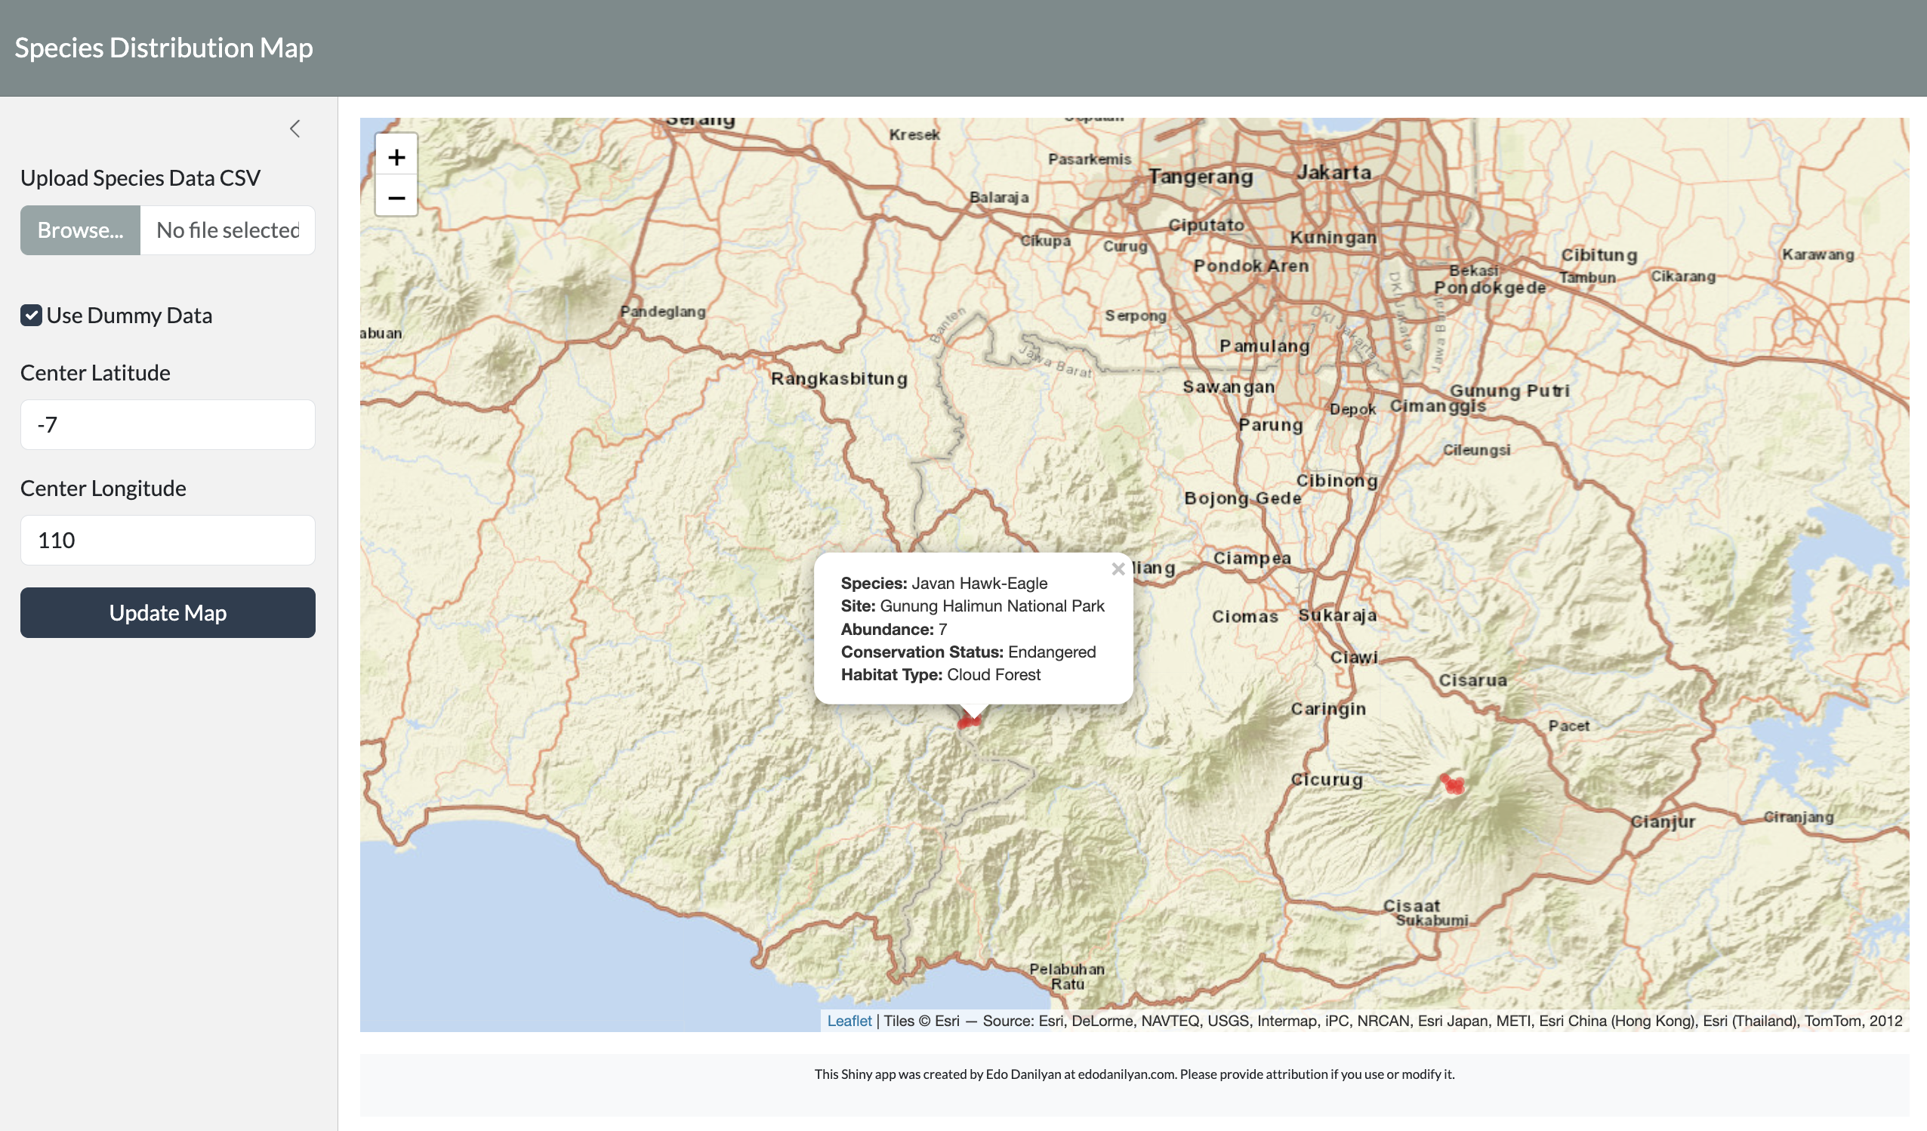Focus the Center Longitude input field
Image resolution: width=1927 pixels, height=1131 pixels.
pyautogui.click(x=168, y=540)
